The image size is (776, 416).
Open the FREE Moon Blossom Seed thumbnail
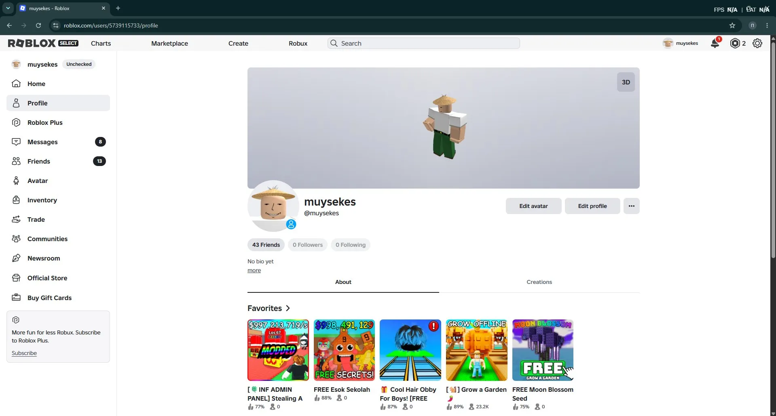click(543, 350)
